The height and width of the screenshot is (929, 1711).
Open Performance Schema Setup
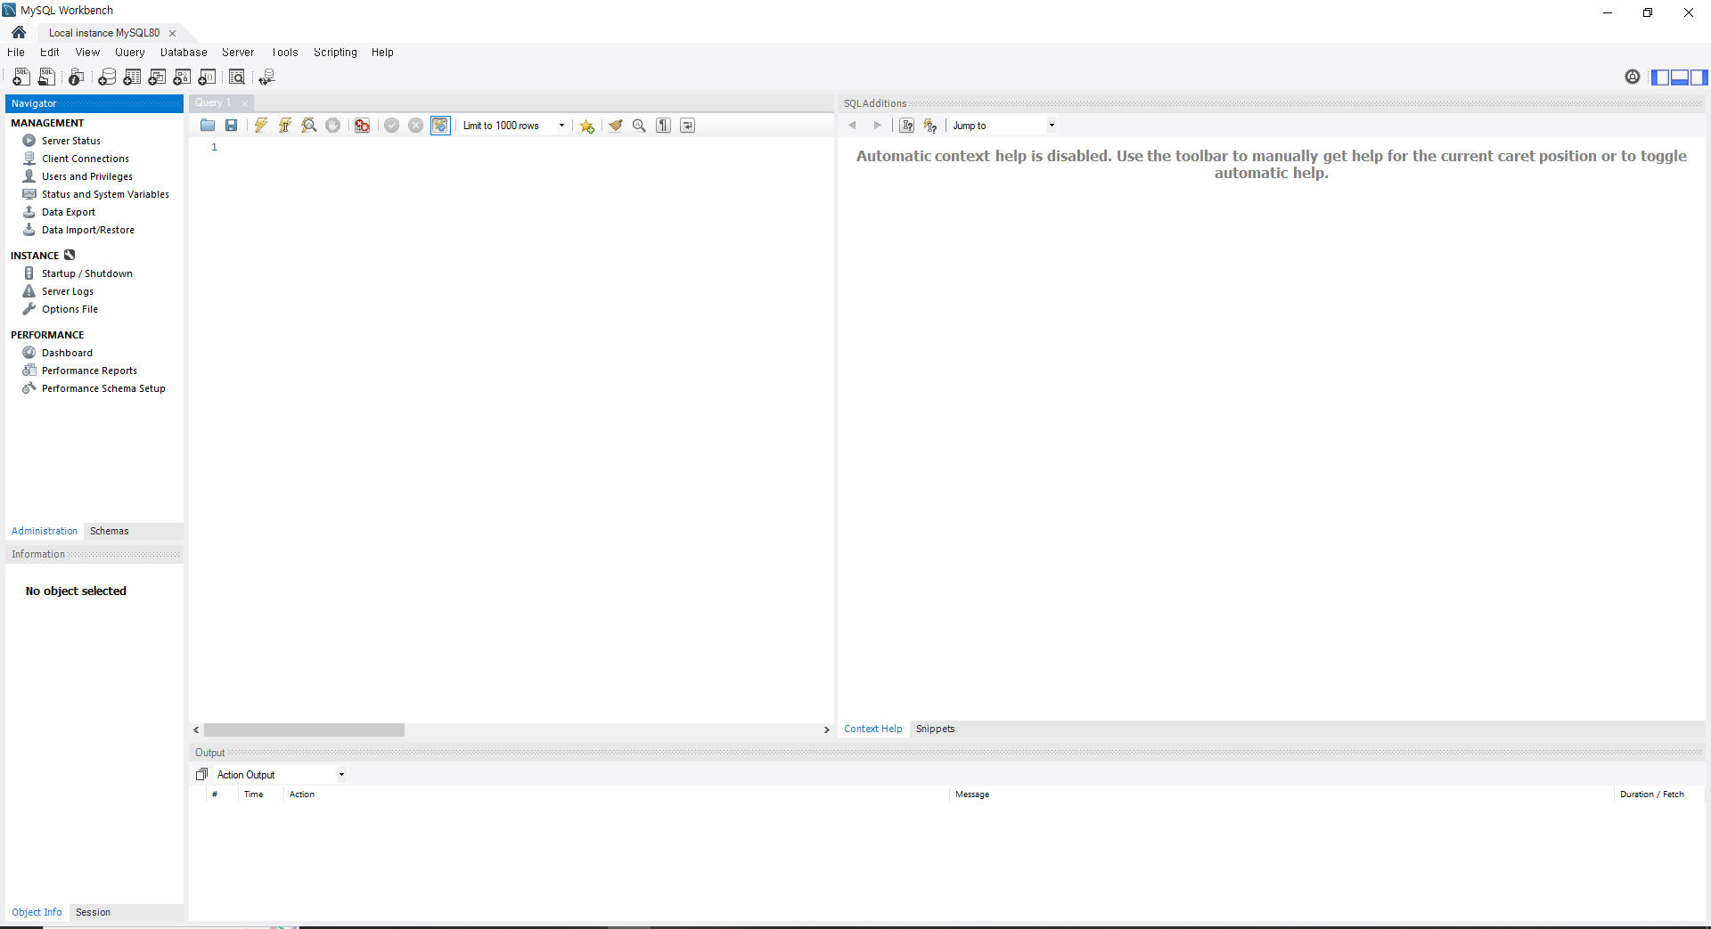[x=103, y=388]
